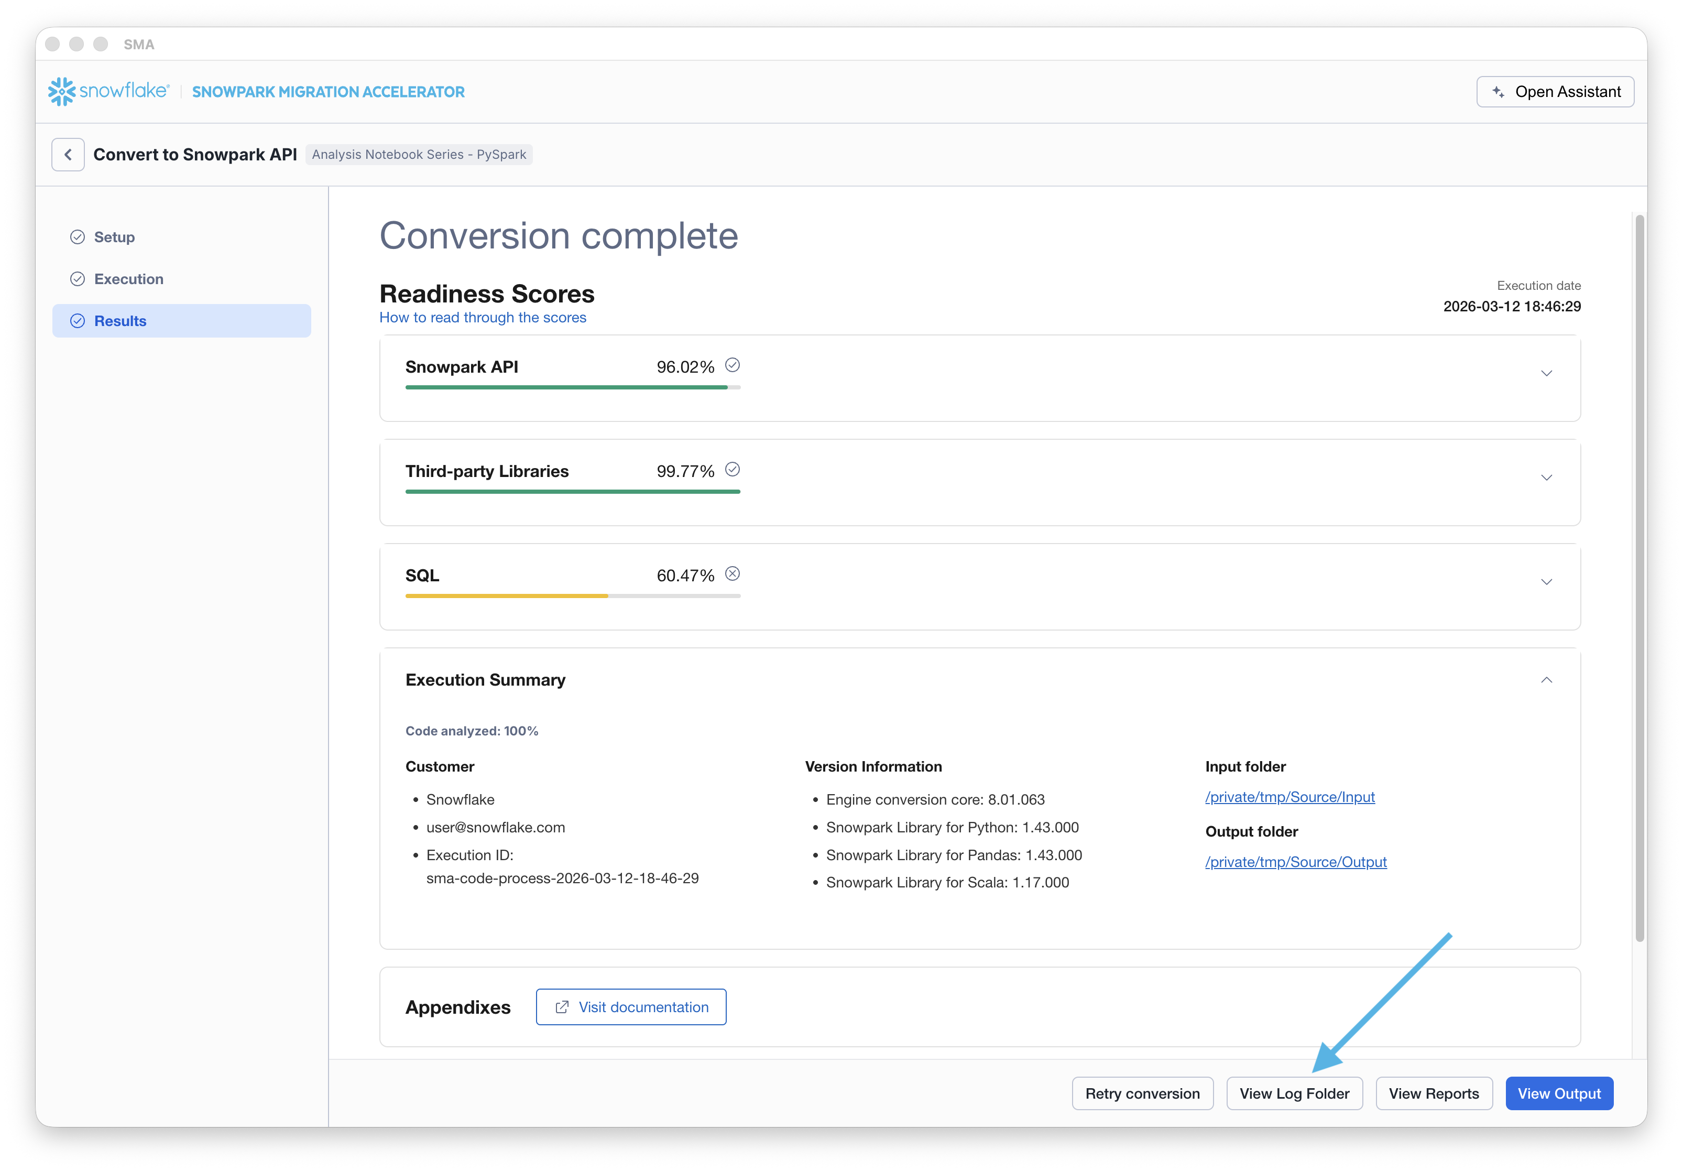Click the Snowflake logo icon
This screenshot has height=1171, width=1683.
(x=62, y=92)
